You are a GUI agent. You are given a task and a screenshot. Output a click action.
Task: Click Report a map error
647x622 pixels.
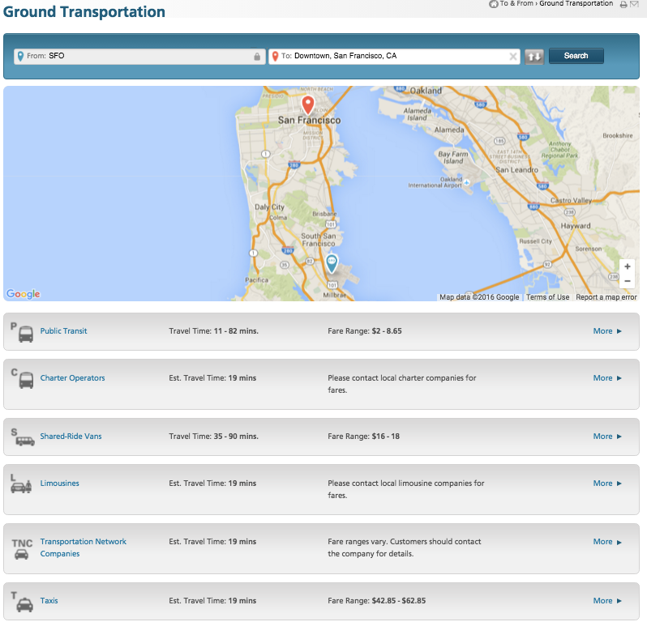click(x=606, y=297)
